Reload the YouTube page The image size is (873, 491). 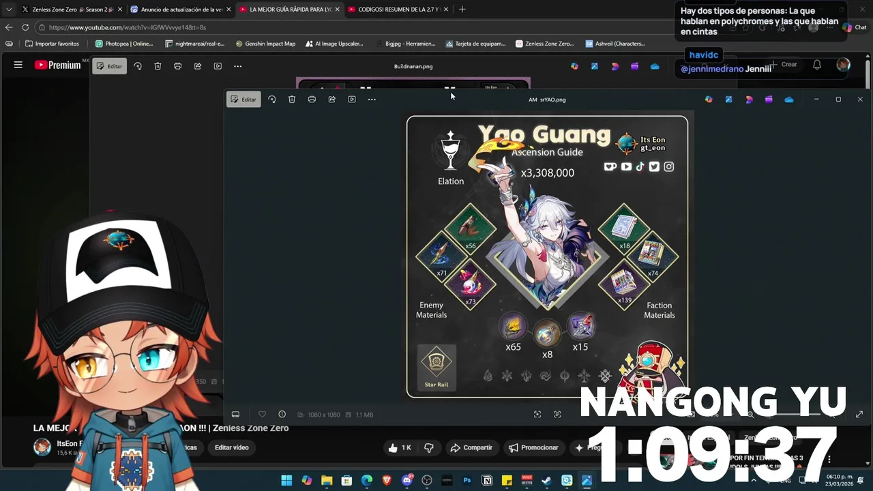pyautogui.click(x=25, y=27)
